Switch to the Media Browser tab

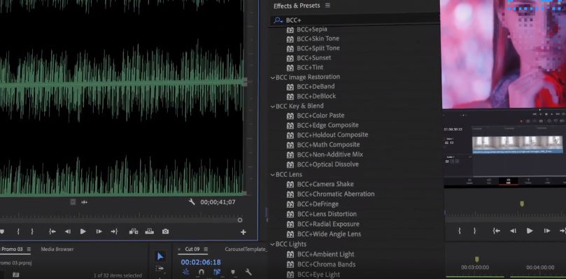(57, 249)
